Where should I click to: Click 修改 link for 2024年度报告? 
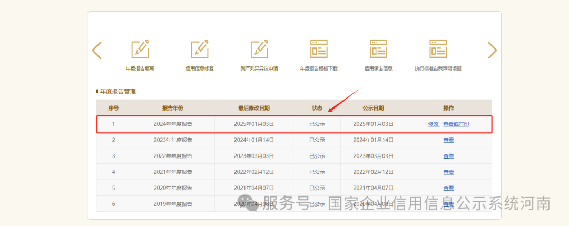434,124
